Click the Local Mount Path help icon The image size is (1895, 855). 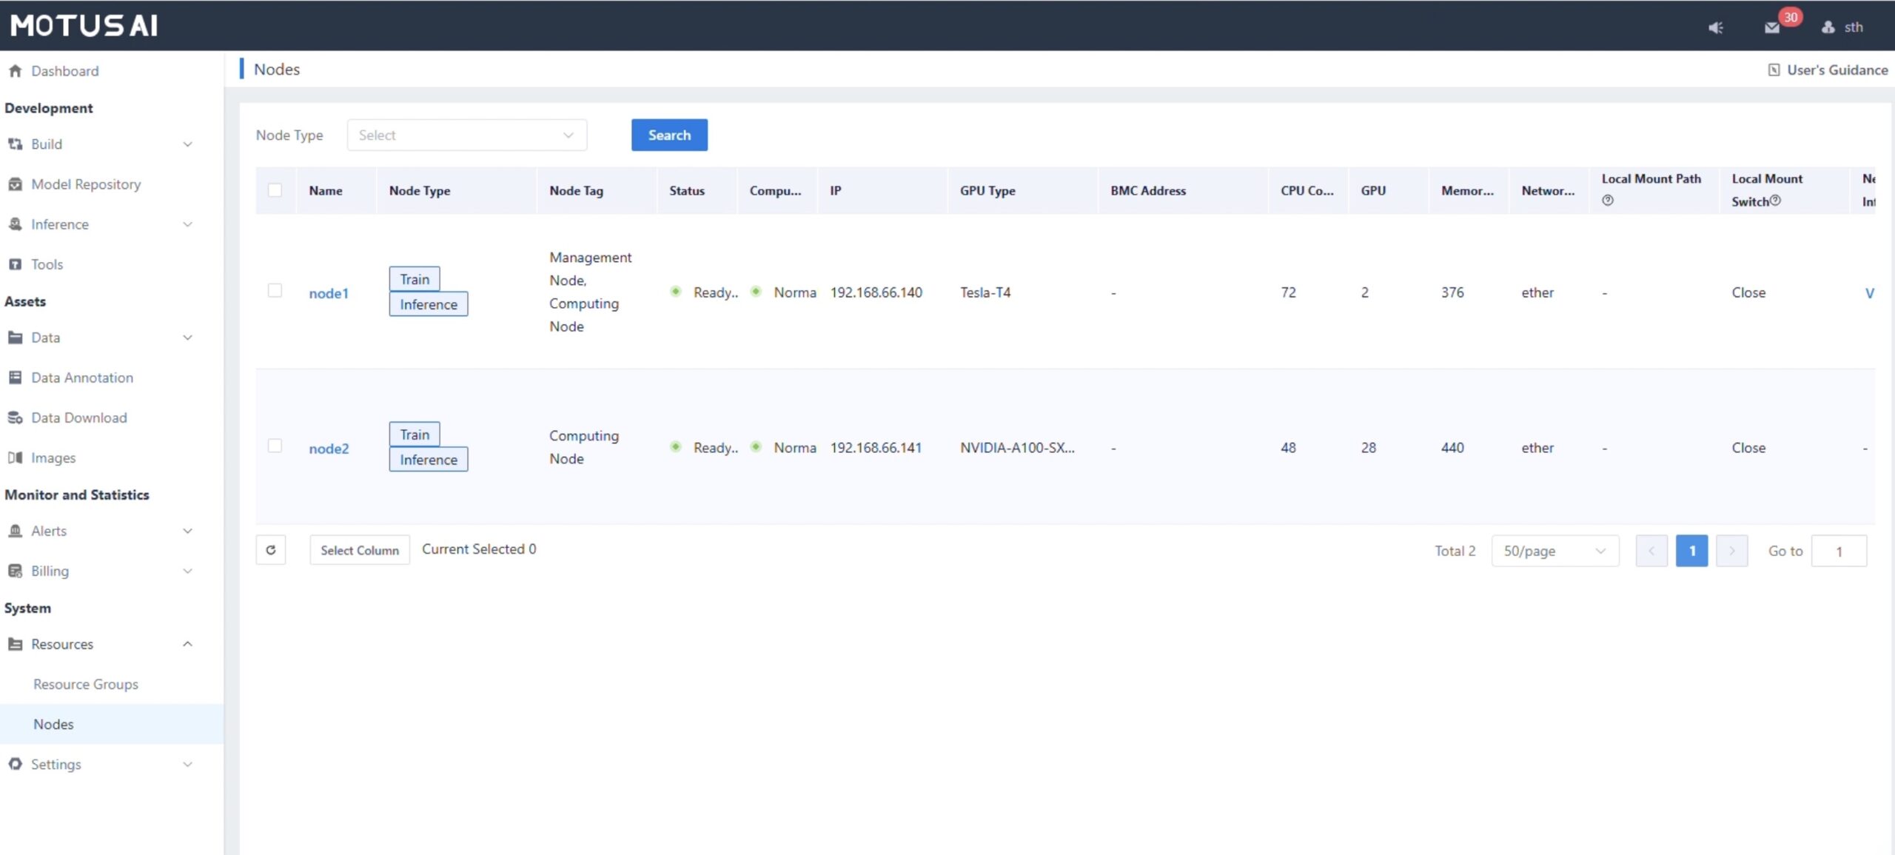[x=1607, y=201]
